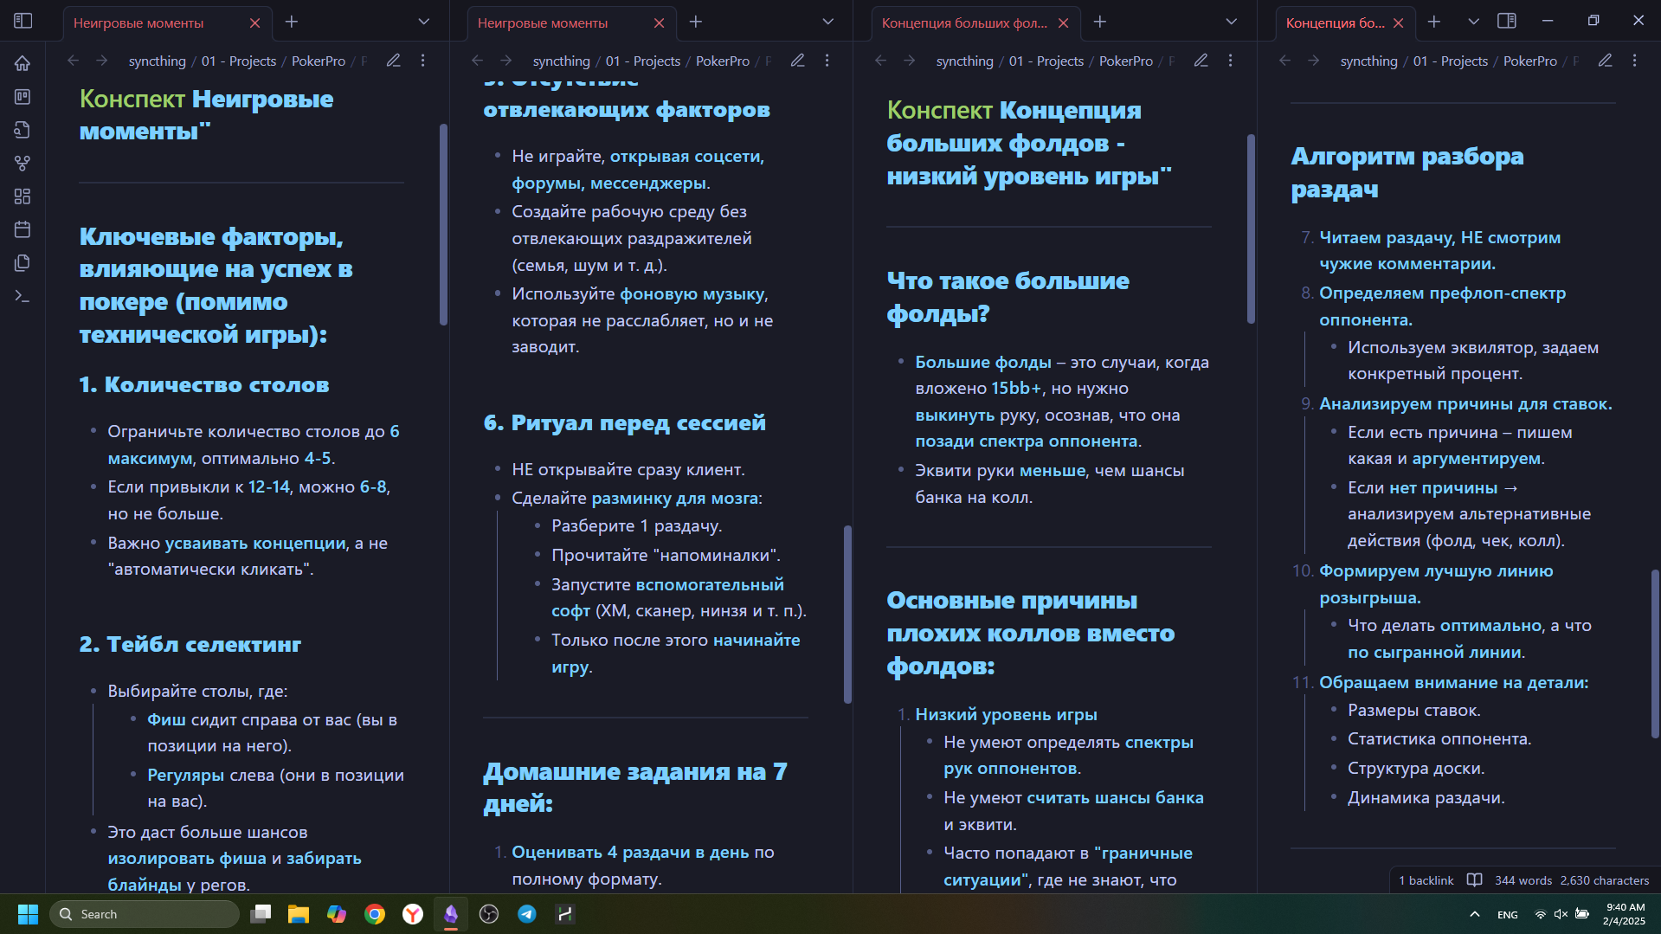Image resolution: width=1661 pixels, height=934 pixels.
Task: Go back in the Алгоритм разбора раздач pane
Action: click(1285, 61)
